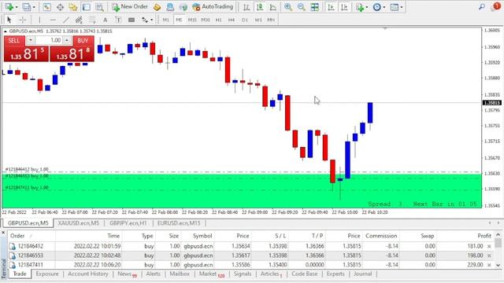This screenshot has width=504, height=283.
Task: Enable Chart Shift icon
Action: point(344,7)
